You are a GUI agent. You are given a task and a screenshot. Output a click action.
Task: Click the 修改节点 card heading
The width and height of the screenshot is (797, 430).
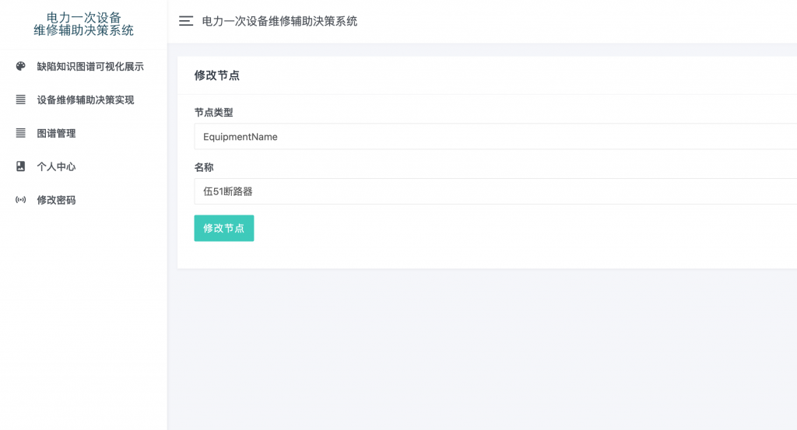216,75
